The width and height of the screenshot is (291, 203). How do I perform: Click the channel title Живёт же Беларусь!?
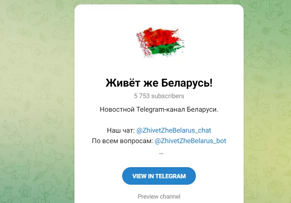(x=159, y=83)
